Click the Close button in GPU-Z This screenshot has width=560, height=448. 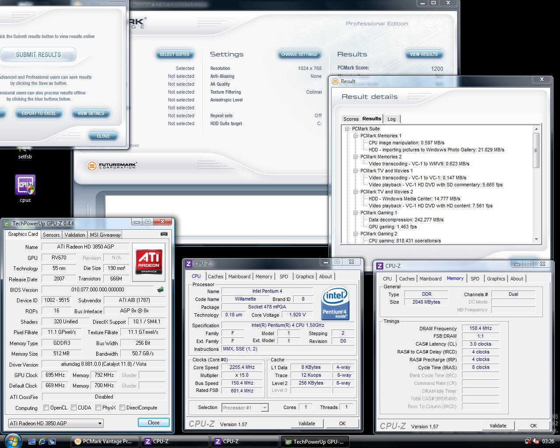coord(154,422)
